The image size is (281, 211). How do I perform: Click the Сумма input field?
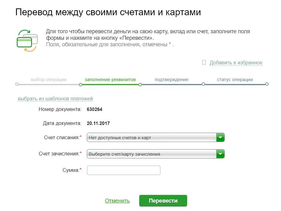[x=123, y=170]
